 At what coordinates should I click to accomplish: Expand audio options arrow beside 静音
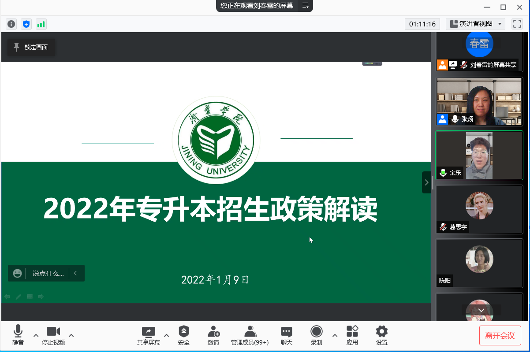pyautogui.click(x=36, y=335)
